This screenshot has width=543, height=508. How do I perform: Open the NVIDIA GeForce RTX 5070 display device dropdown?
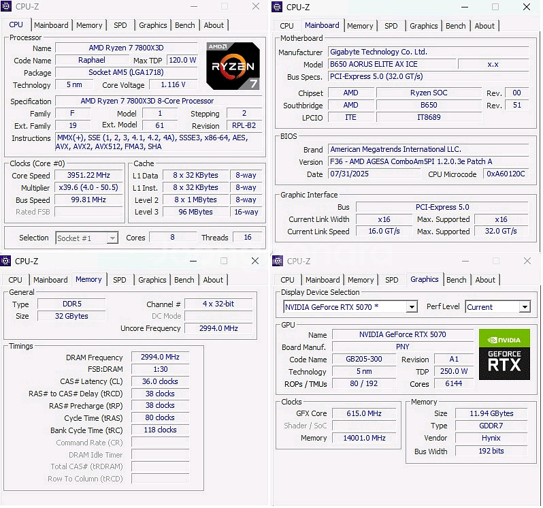[350, 307]
